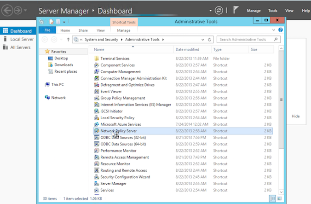The width and height of the screenshot is (311, 204).
Task: Click scrollbar down arrow in file list
Action: click(281, 192)
